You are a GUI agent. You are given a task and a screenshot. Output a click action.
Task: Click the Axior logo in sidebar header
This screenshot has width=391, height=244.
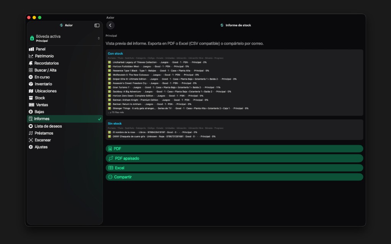[61, 25]
